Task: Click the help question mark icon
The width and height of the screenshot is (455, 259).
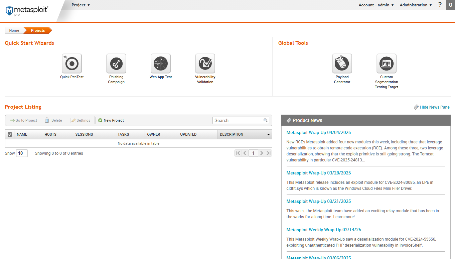Action: 440,5
